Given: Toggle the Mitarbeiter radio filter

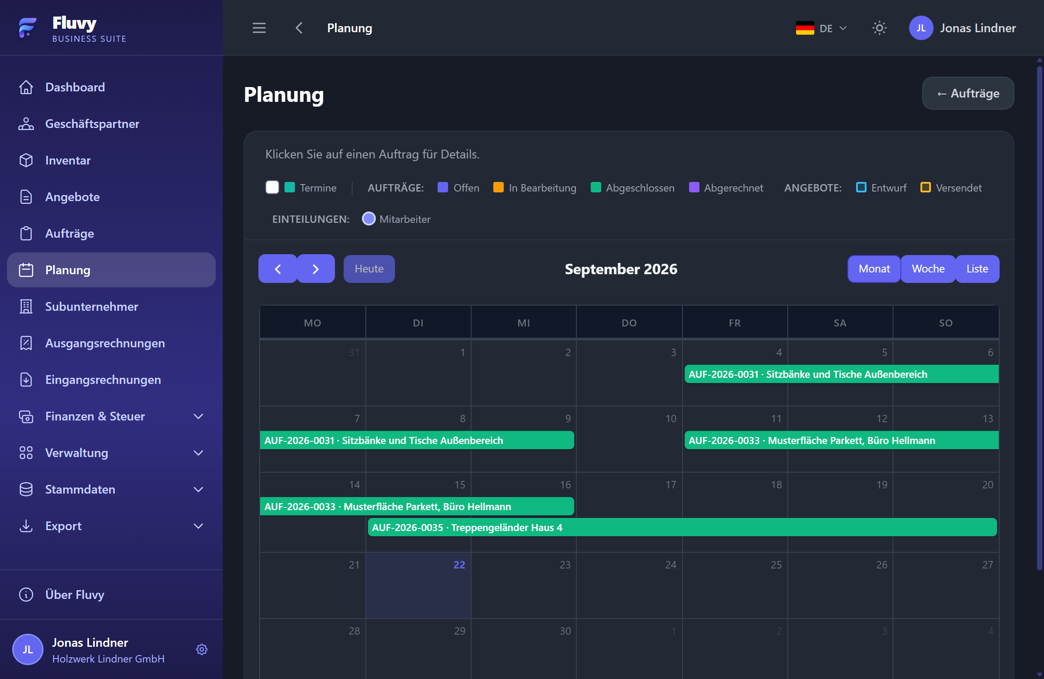Looking at the screenshot, I should pos(368,218).
